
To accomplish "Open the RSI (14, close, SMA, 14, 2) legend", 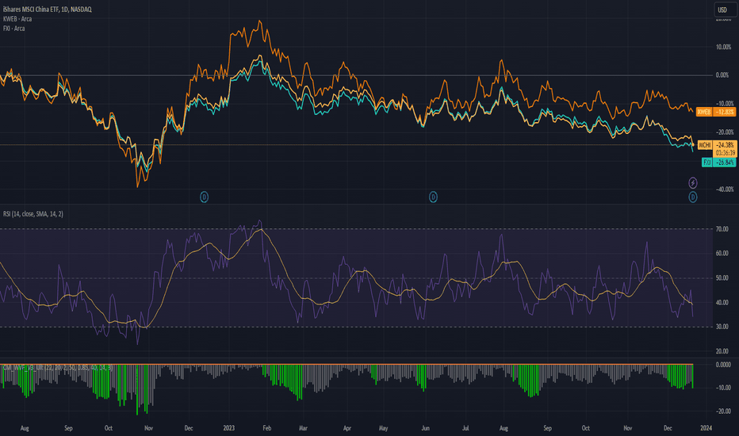I will point(33,214).
